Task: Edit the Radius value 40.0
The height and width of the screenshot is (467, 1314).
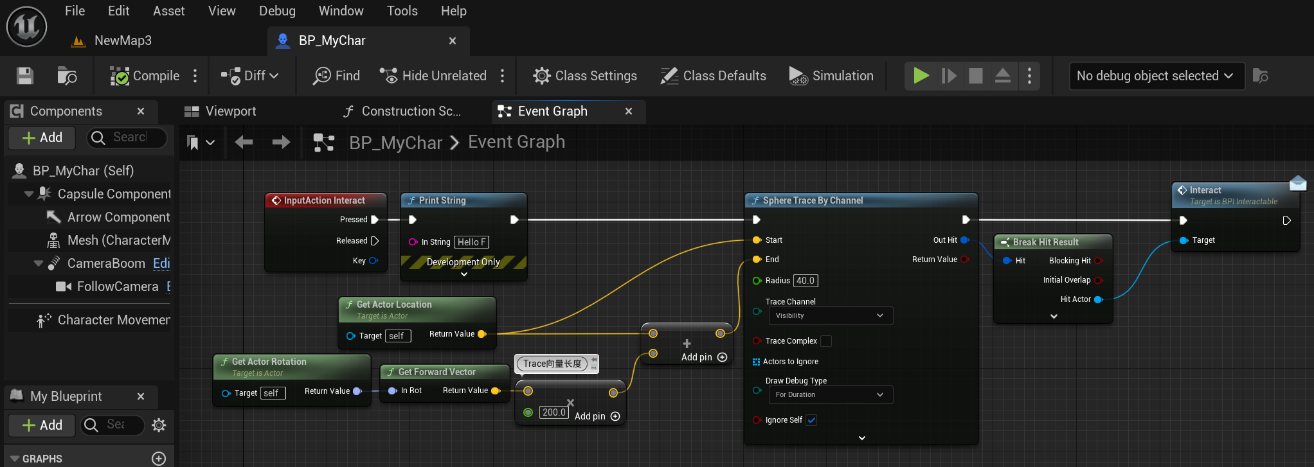Action: 806,281
